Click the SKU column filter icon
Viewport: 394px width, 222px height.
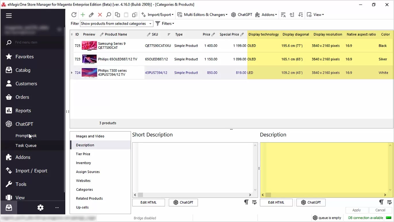[x=169, y=35]
